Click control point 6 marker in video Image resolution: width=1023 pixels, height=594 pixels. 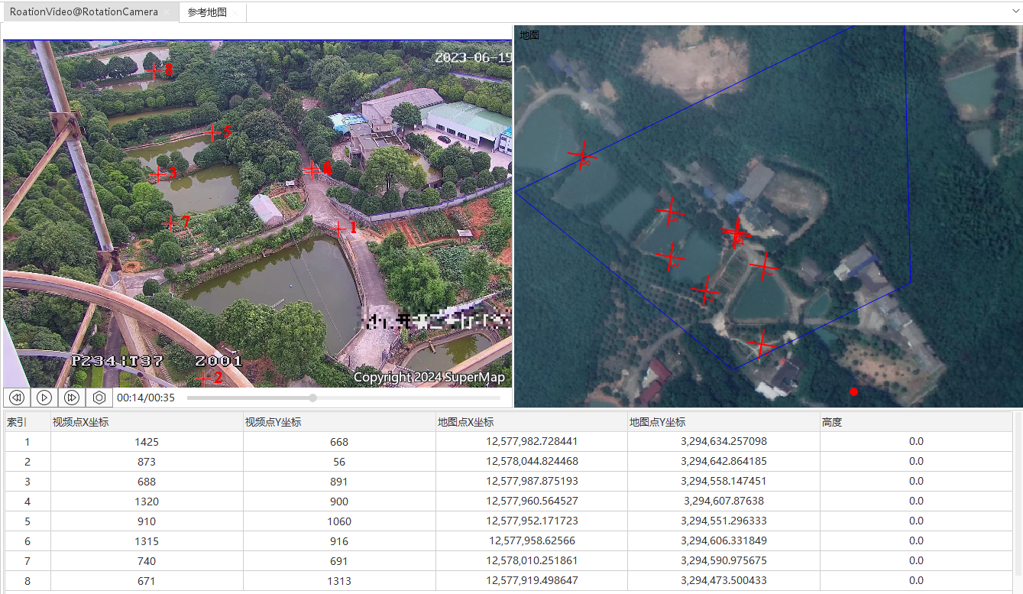click(x=311, y=169)
